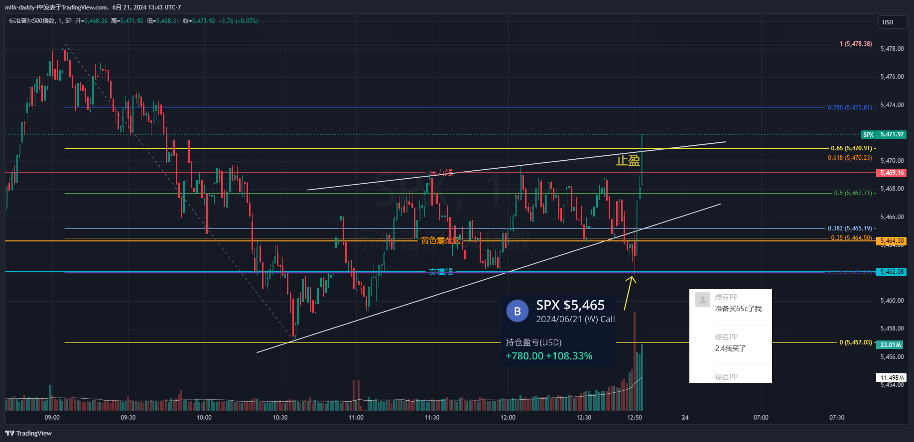Select the 支撑线 support line label
This screenshot has height=442, width=914.
pos(441,272)
